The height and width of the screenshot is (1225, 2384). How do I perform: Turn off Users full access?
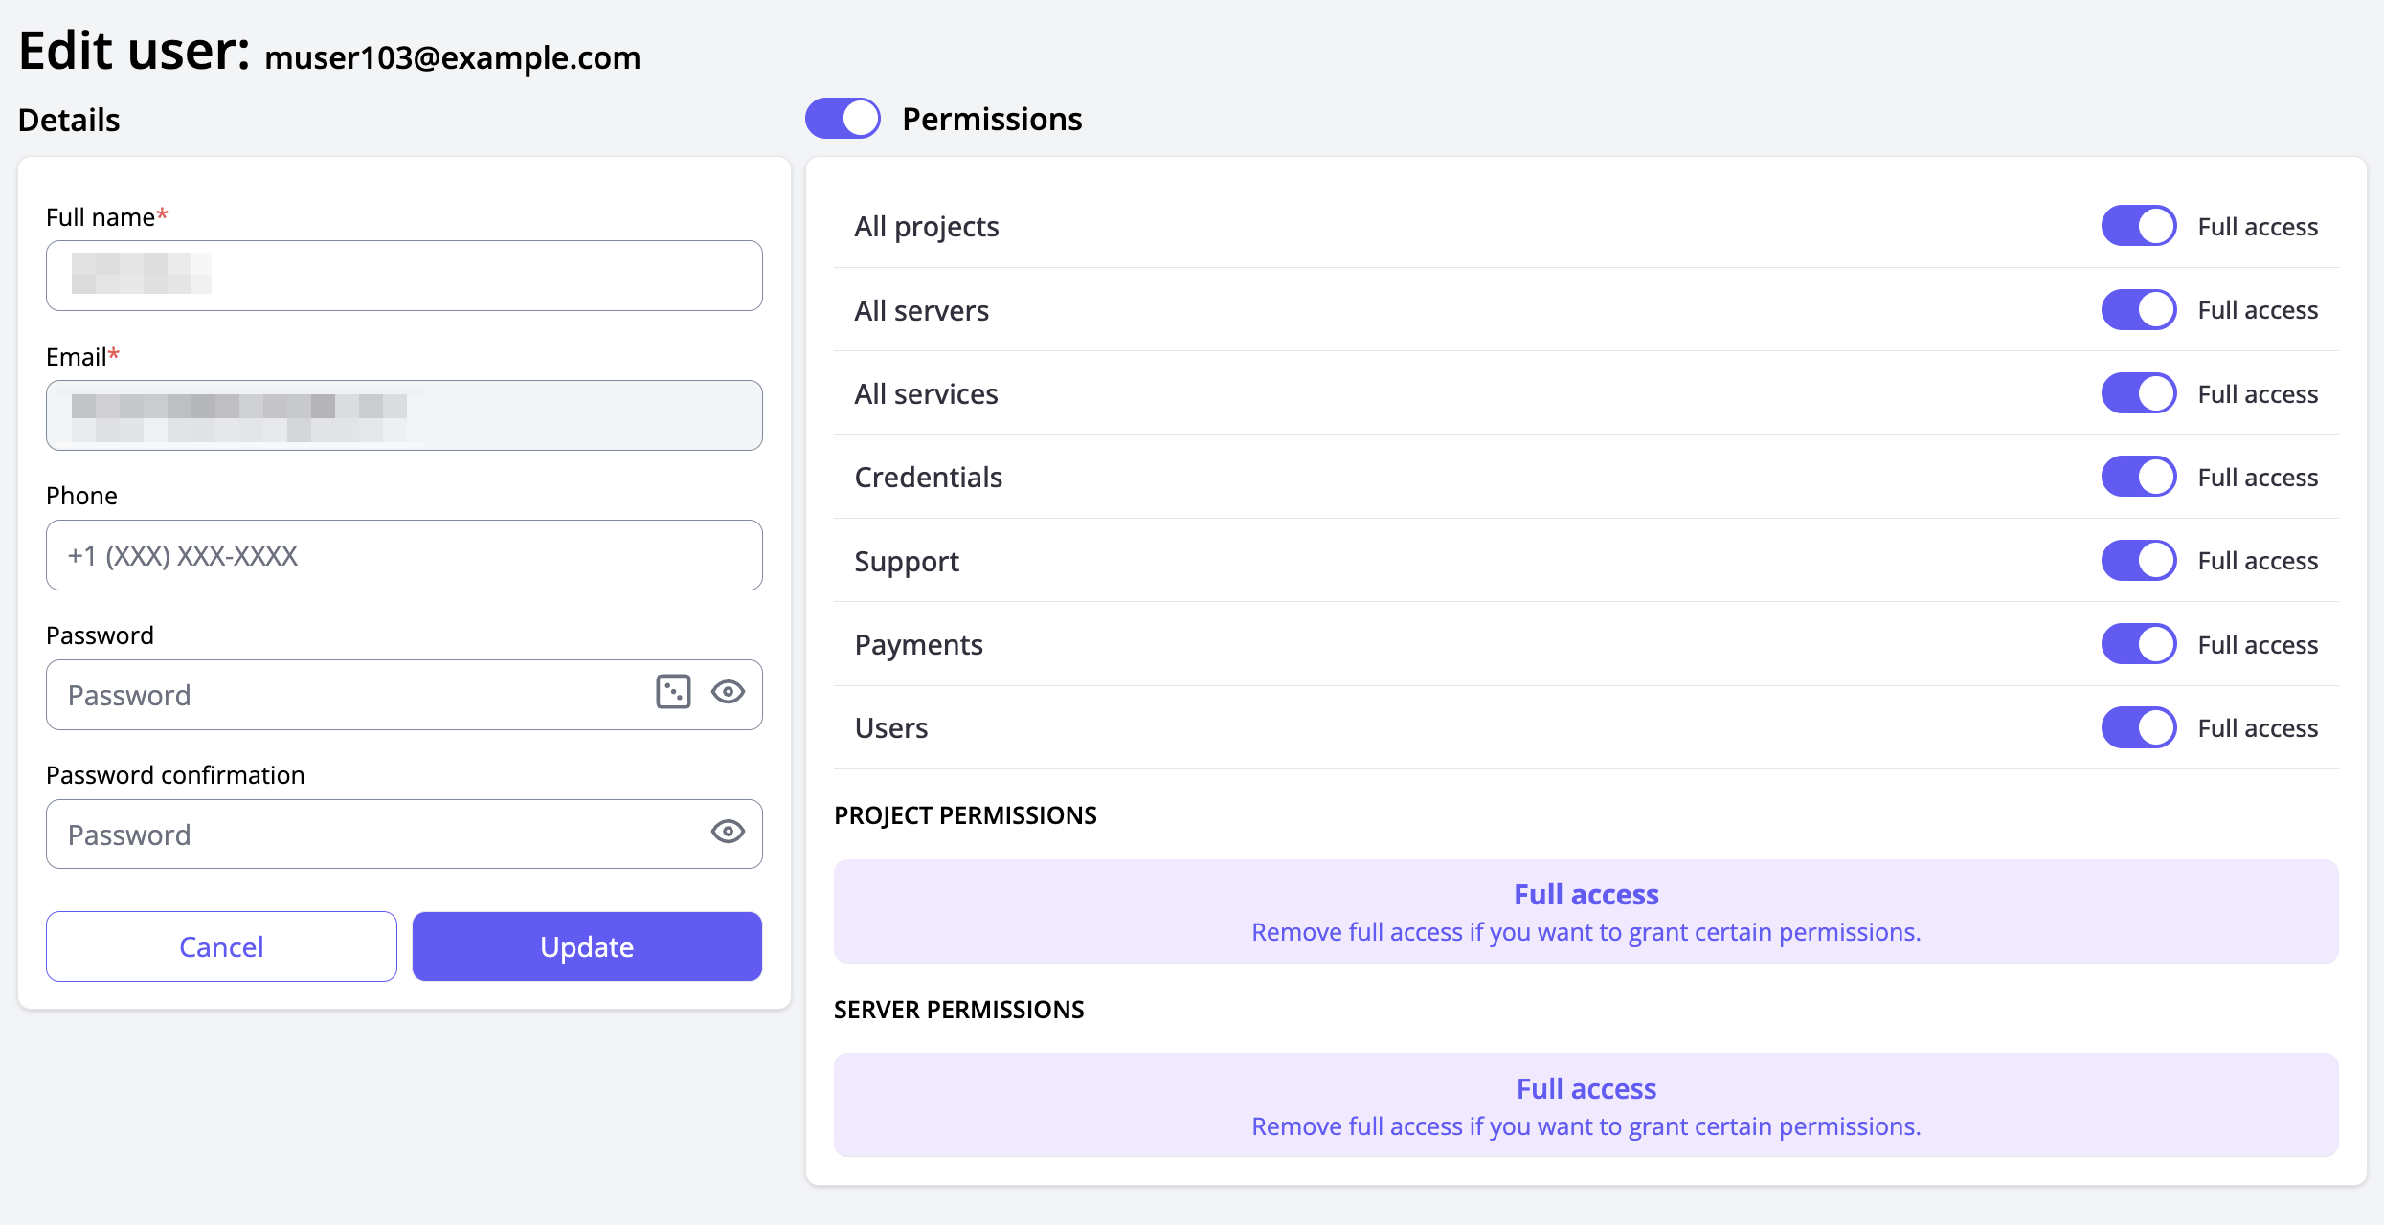click(2138, 727)
